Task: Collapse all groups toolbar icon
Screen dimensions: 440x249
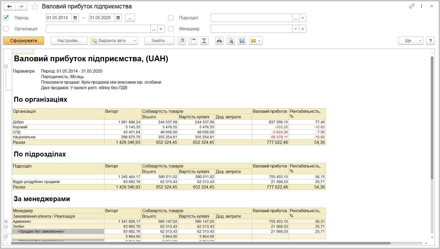Action: [193, 41]
